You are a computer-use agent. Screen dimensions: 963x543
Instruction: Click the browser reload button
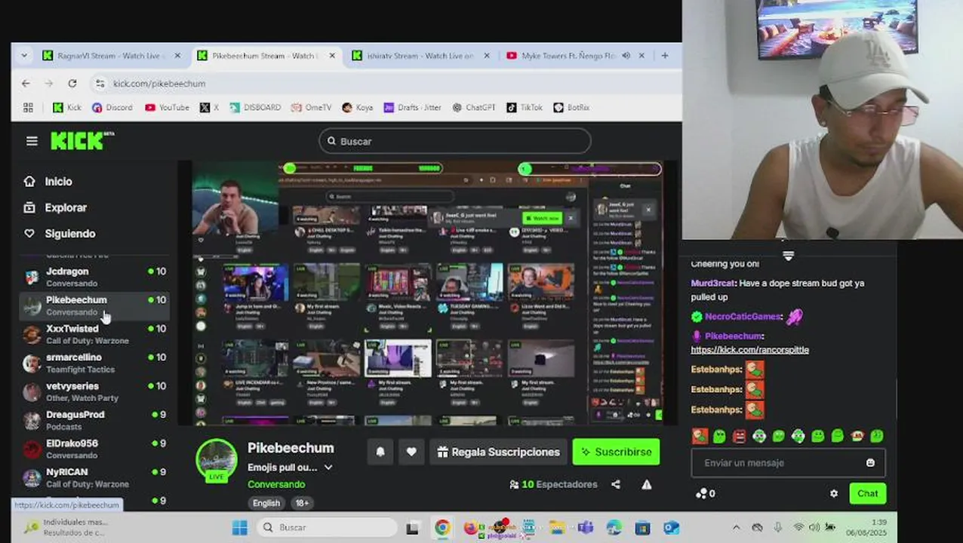72,84
